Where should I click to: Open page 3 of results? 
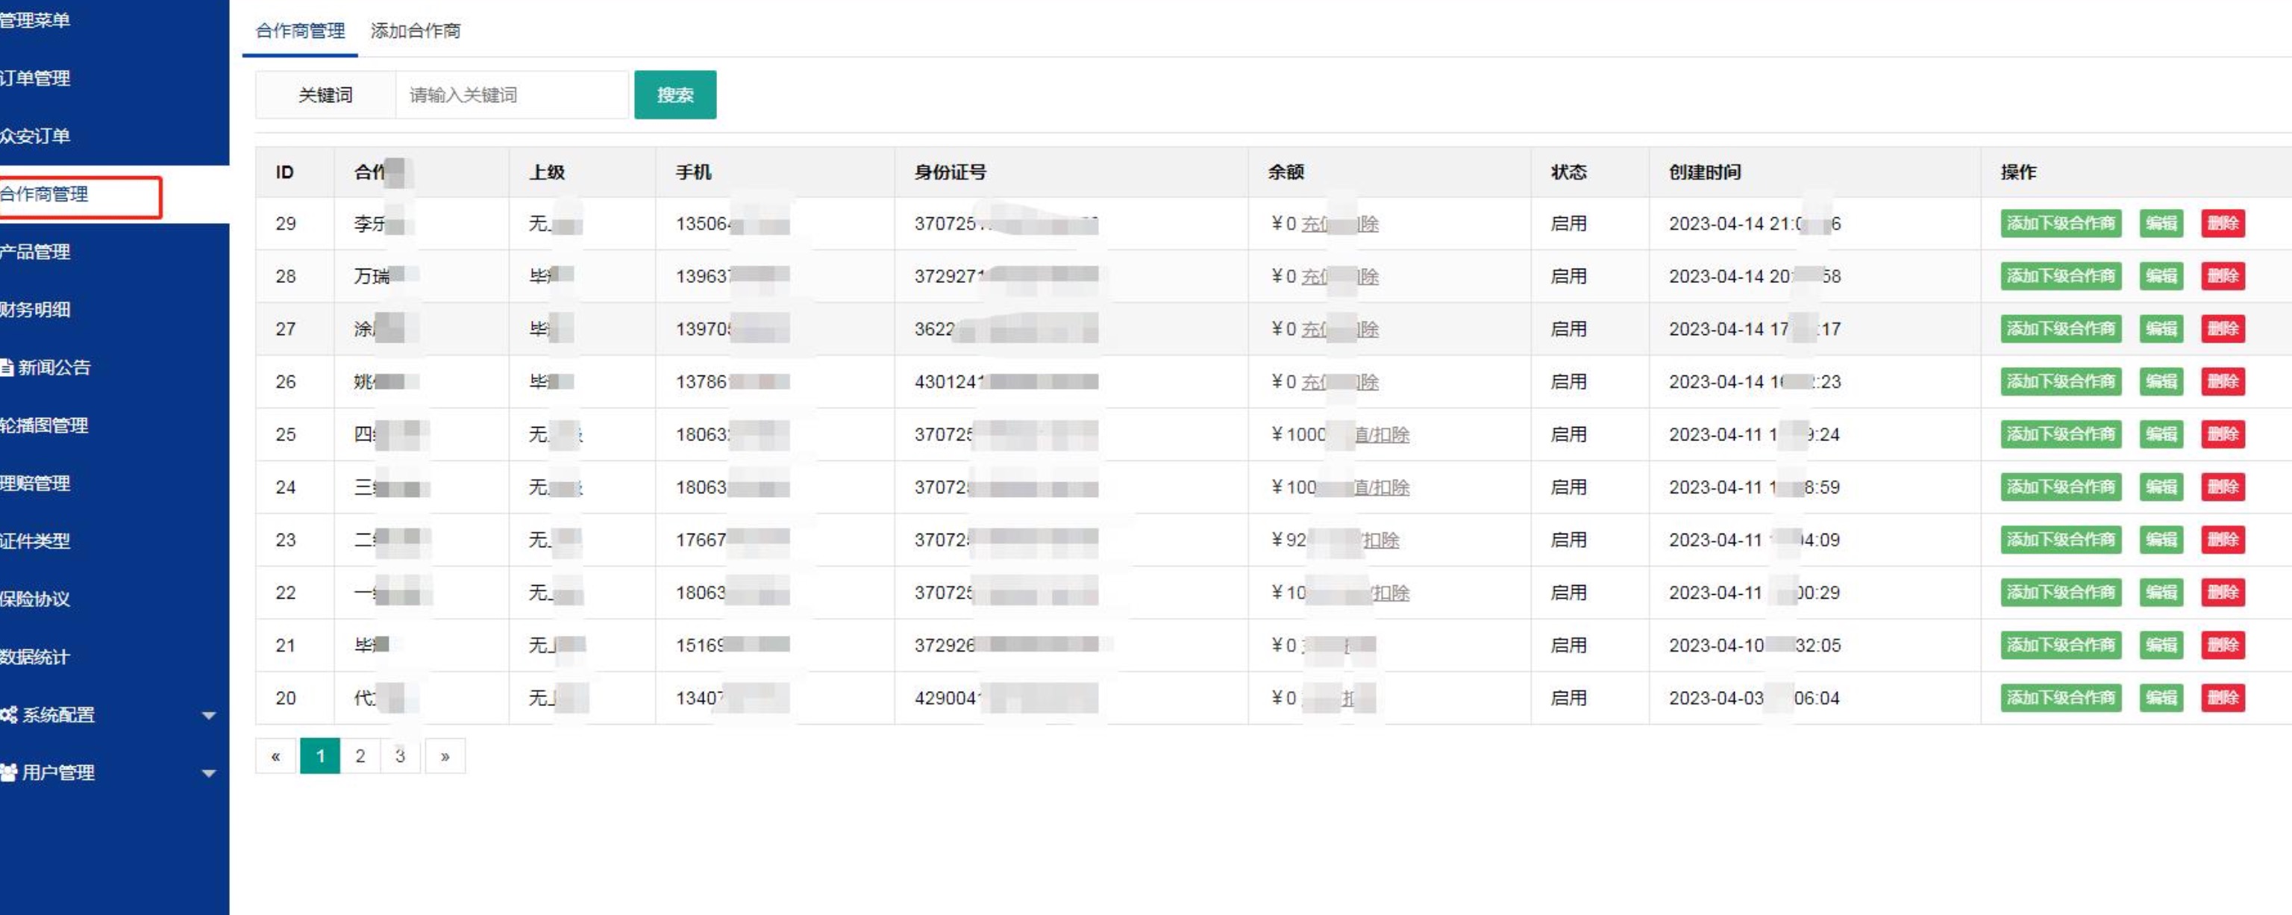(401, 756)
